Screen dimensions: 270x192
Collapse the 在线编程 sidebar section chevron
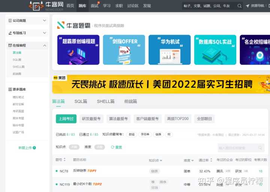coord(45,45)
